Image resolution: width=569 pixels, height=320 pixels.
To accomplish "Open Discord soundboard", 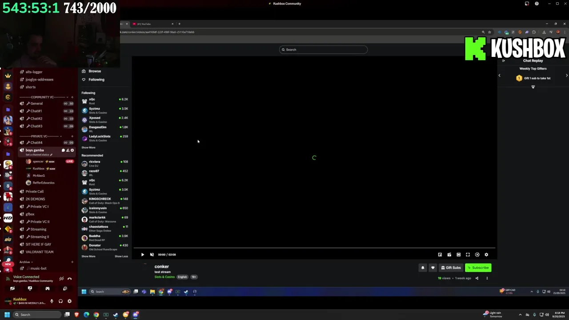I will tap(65, 288).
